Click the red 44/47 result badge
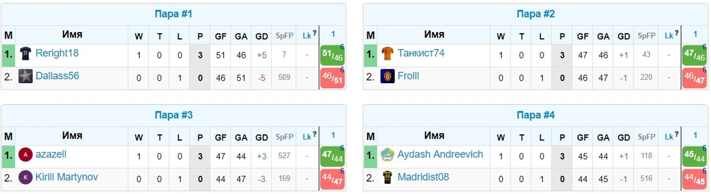This screenshot has width=711, height=194. click(333, 179)
